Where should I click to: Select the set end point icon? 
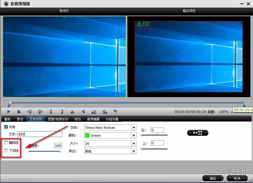point(62,112)
